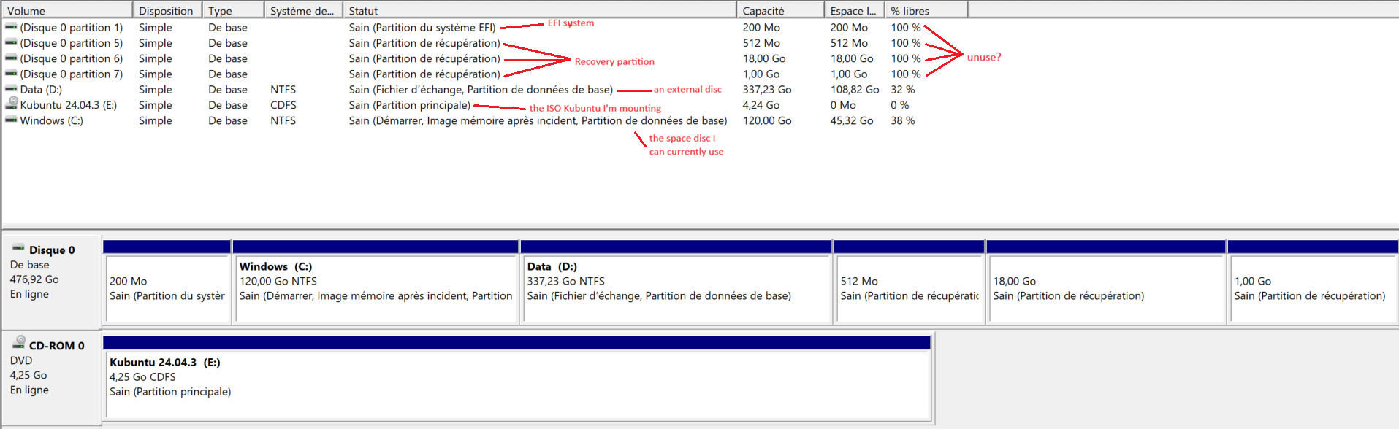Click the CD-ROM 0 drive icon
Image resolution: width=1399 pixels, height=429 pixels.
[19, 343]
